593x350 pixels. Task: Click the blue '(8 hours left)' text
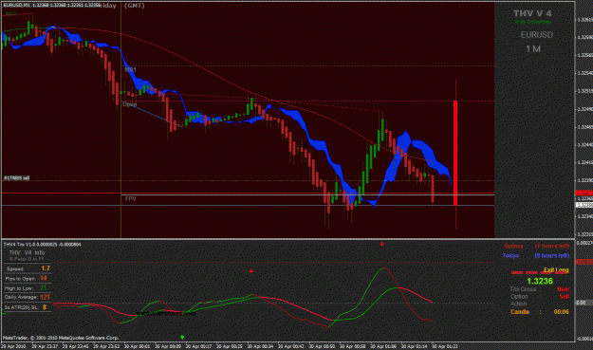[552, 255]
